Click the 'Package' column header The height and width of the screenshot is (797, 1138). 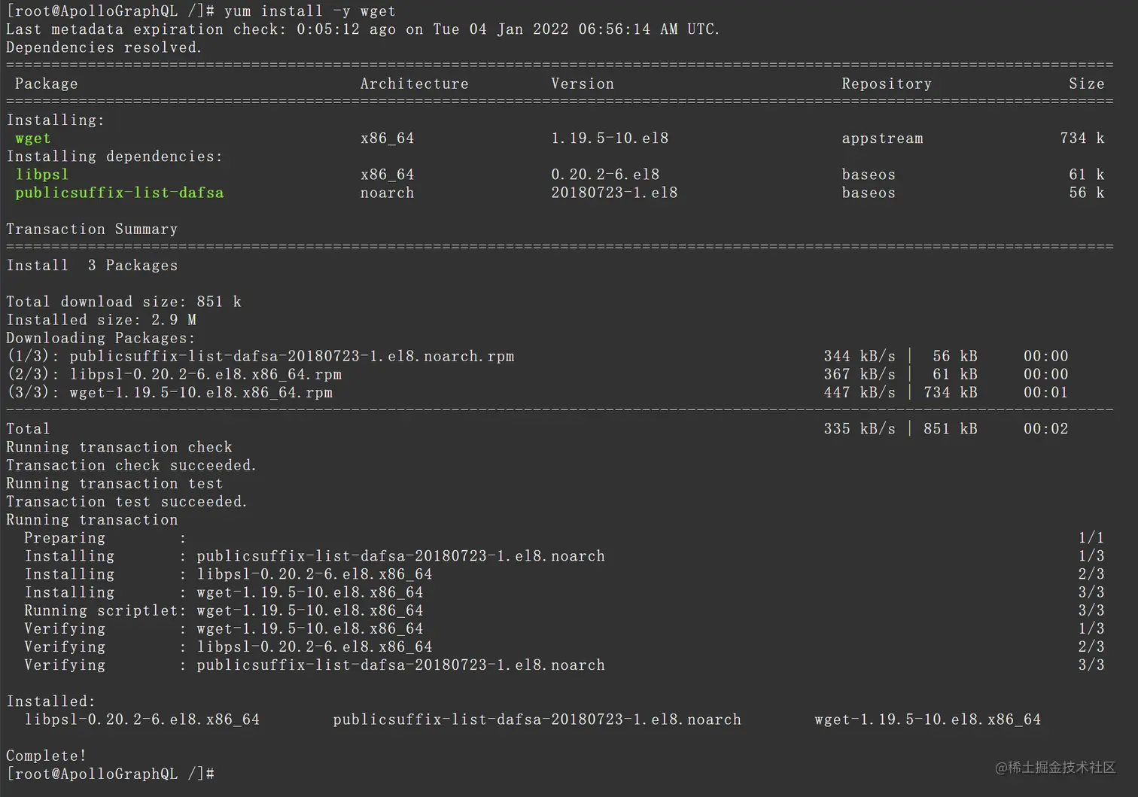47,84
